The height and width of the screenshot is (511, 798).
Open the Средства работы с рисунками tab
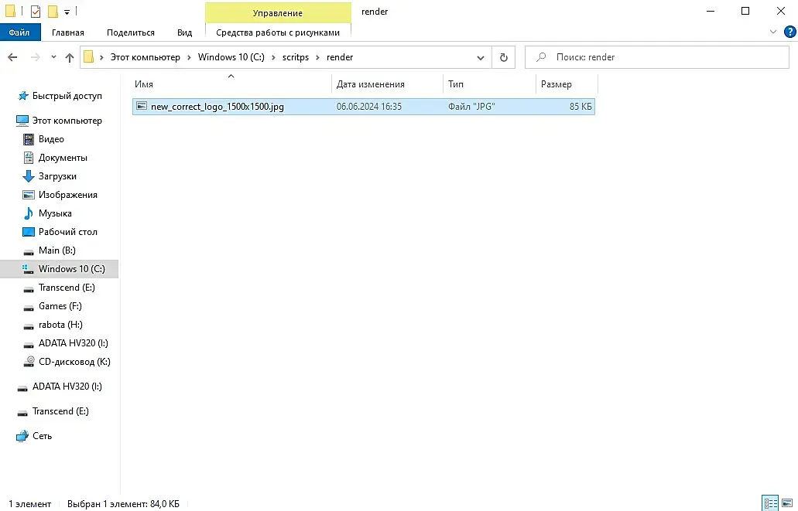(x=278, y=32)
